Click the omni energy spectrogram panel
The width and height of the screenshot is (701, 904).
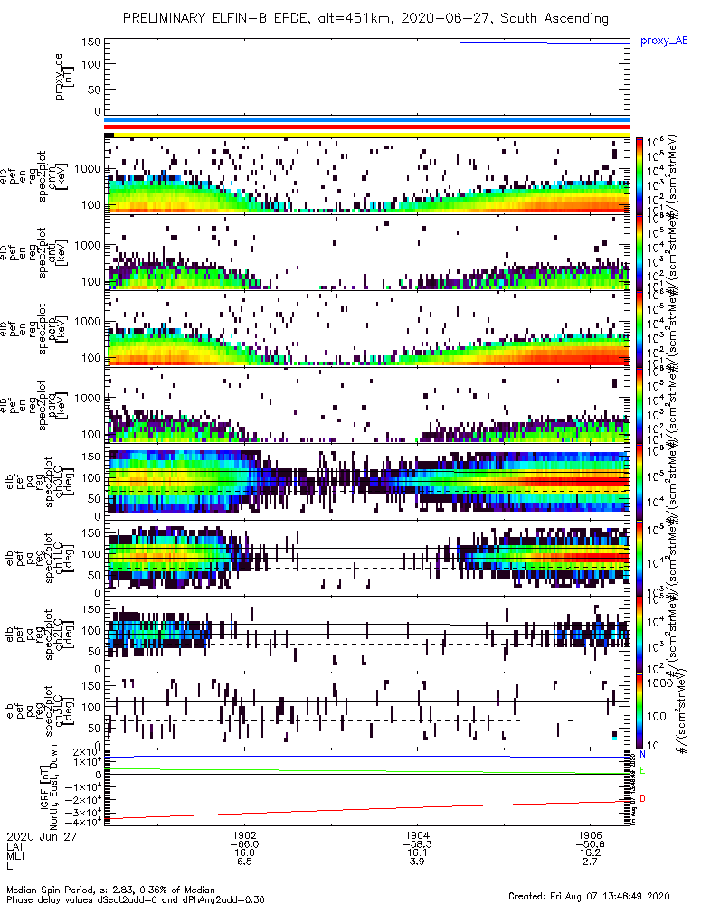coord(367,176)
